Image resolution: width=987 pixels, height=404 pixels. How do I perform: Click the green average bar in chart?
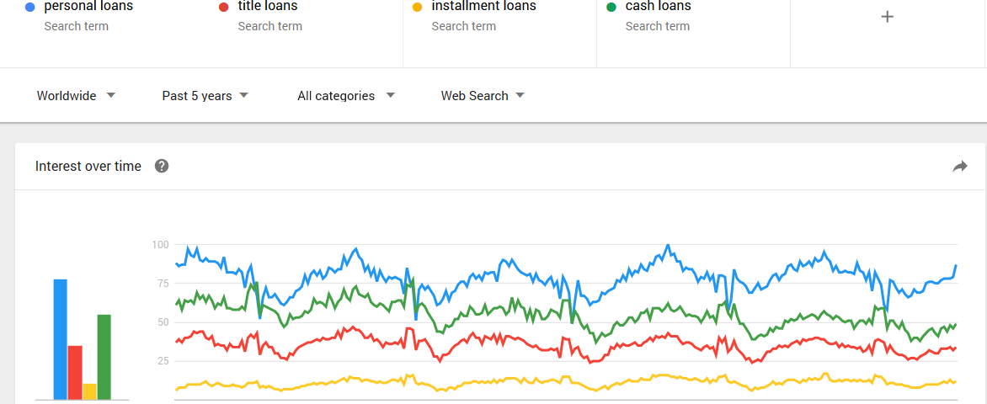104,357
